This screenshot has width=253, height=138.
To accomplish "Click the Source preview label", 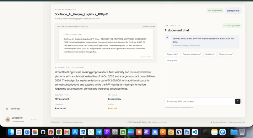I will (148, 27).
